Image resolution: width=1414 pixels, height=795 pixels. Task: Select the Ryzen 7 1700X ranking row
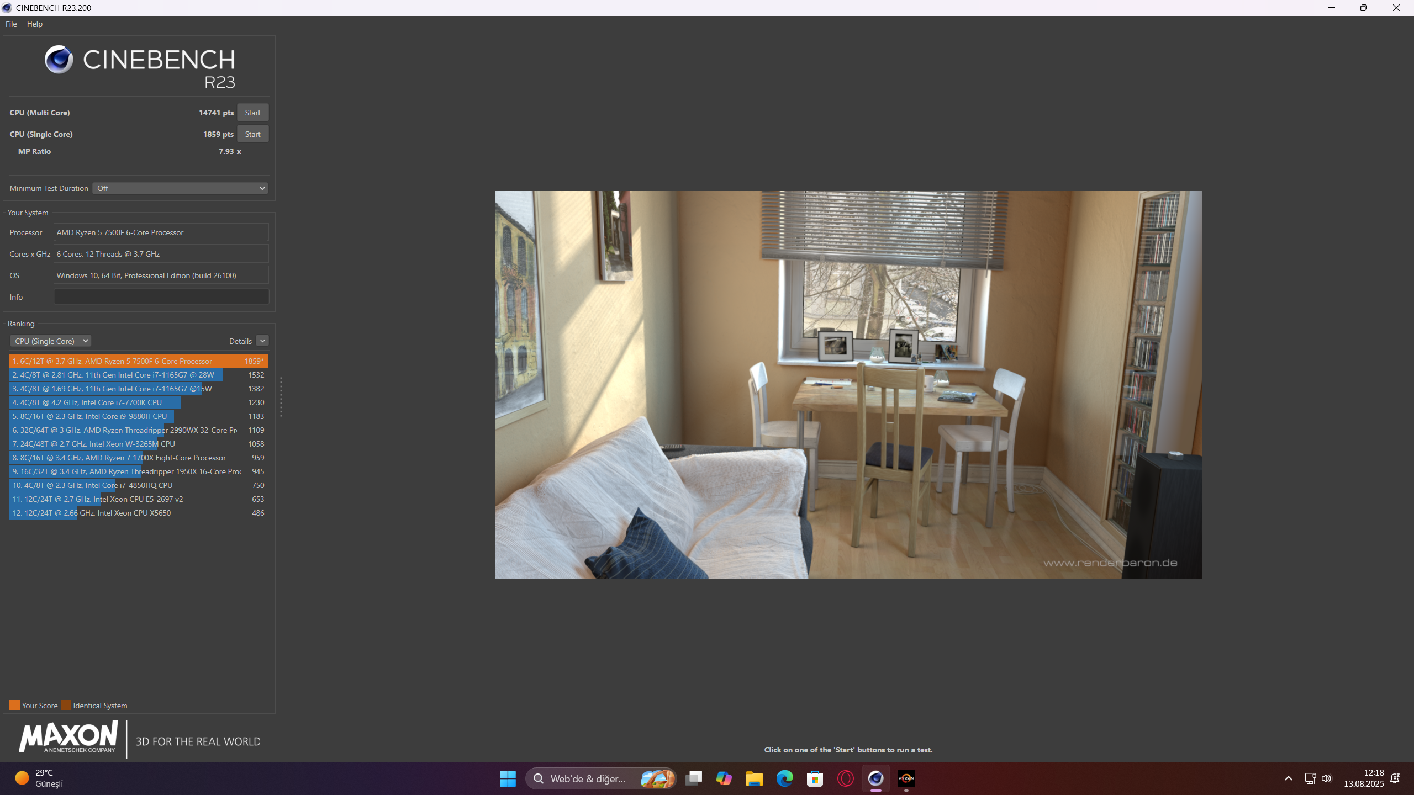point(139,458)
